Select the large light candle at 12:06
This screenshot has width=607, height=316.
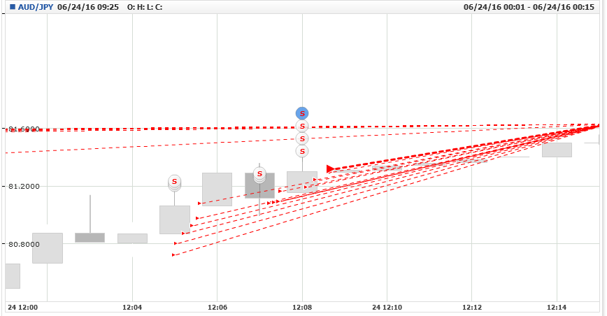point(217,189)
